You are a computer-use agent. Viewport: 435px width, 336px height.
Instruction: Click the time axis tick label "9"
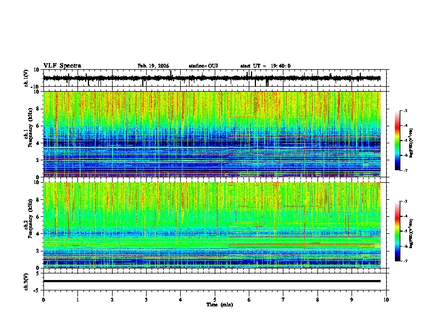click(x=352, y=300)
